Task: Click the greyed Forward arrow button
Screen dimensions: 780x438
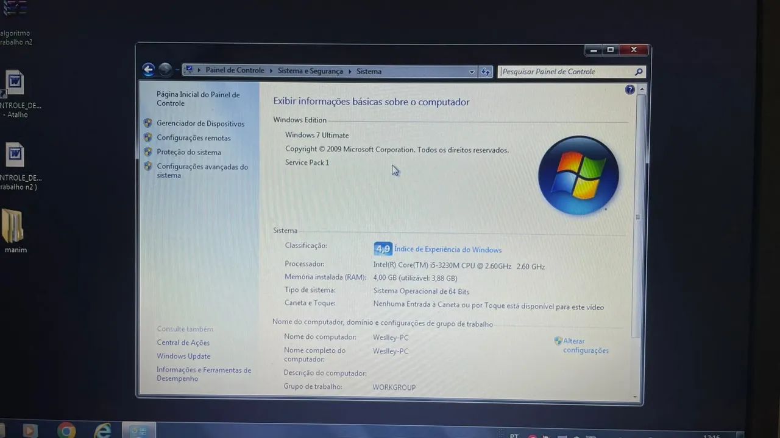Action: [x=165, y=70]
